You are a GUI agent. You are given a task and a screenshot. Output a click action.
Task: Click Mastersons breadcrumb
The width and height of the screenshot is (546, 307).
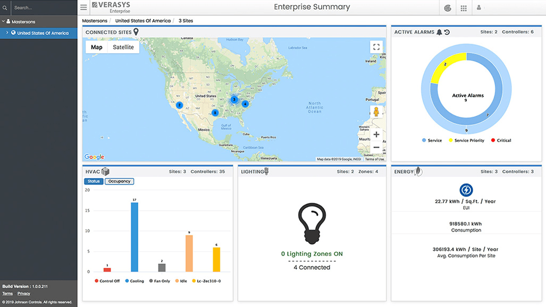pos(95,21)
